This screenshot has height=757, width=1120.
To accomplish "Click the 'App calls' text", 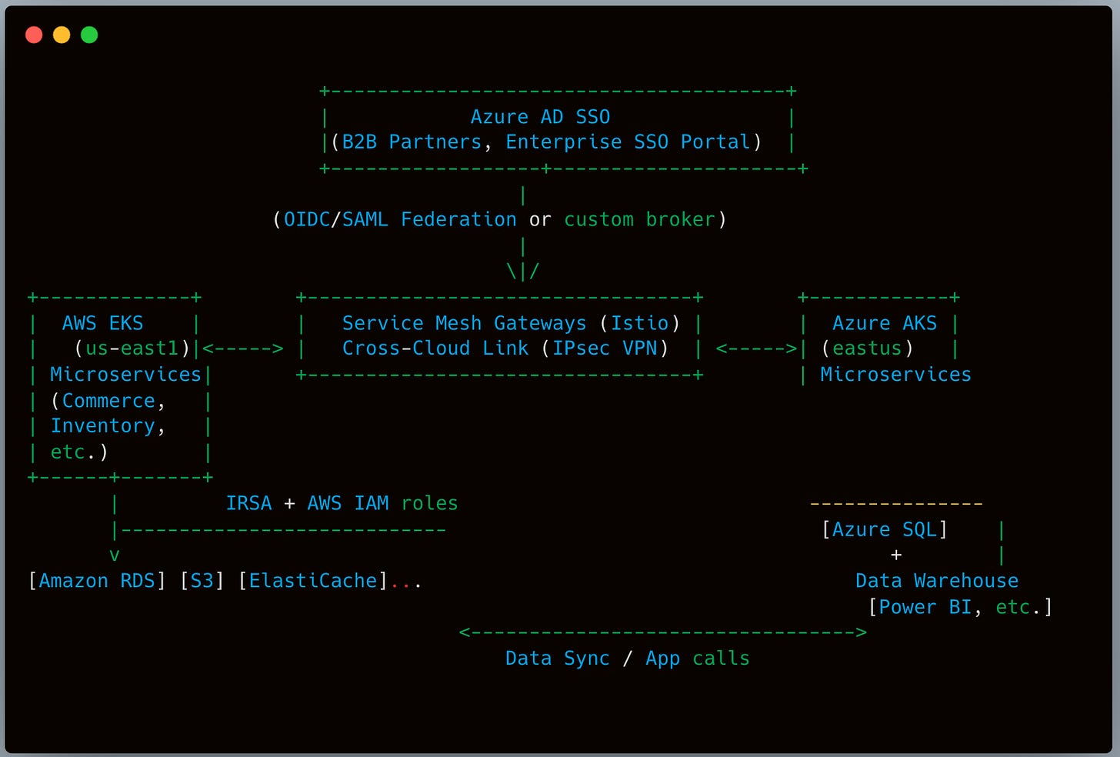I will point(697,659).
